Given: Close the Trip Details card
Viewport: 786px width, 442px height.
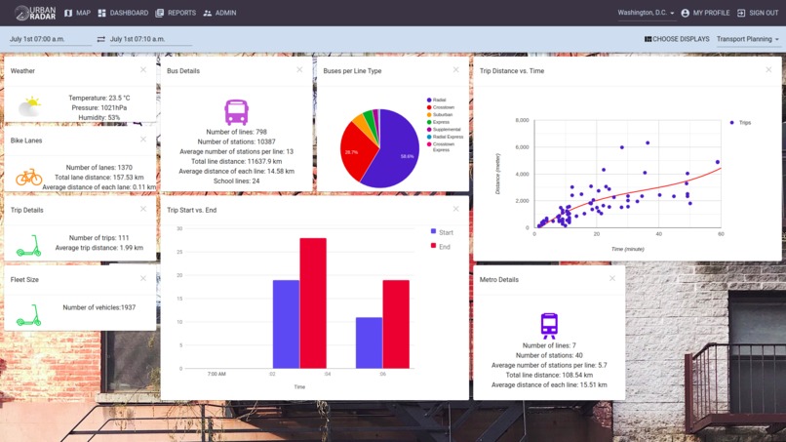Looking at the screenshot, I should 143,209.
